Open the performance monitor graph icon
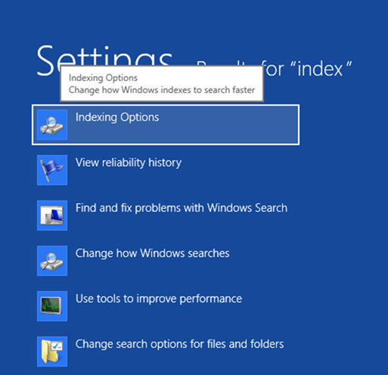The width and height of the screenshot is (388, 375). click(x=52, y=306)
